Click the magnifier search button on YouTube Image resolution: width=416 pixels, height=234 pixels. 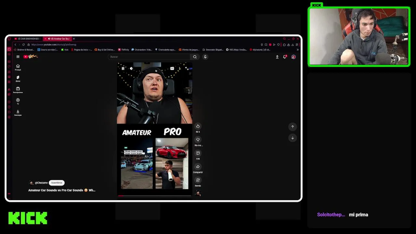[x=195, y=57]
